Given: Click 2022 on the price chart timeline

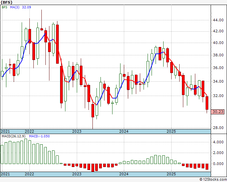Looking at the screenshot, I should click(29, 131).
